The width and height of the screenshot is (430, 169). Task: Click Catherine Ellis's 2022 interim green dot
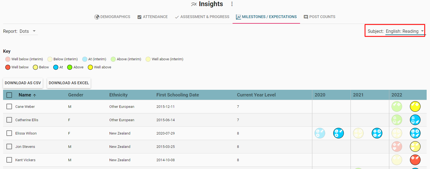tap(397, 120)
